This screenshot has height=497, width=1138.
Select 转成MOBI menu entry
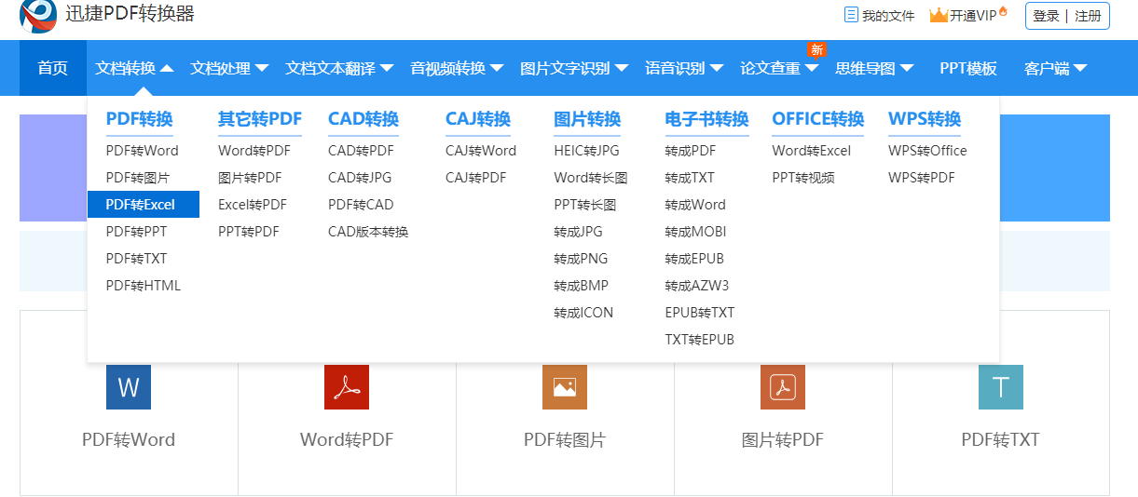click(695, 232)
